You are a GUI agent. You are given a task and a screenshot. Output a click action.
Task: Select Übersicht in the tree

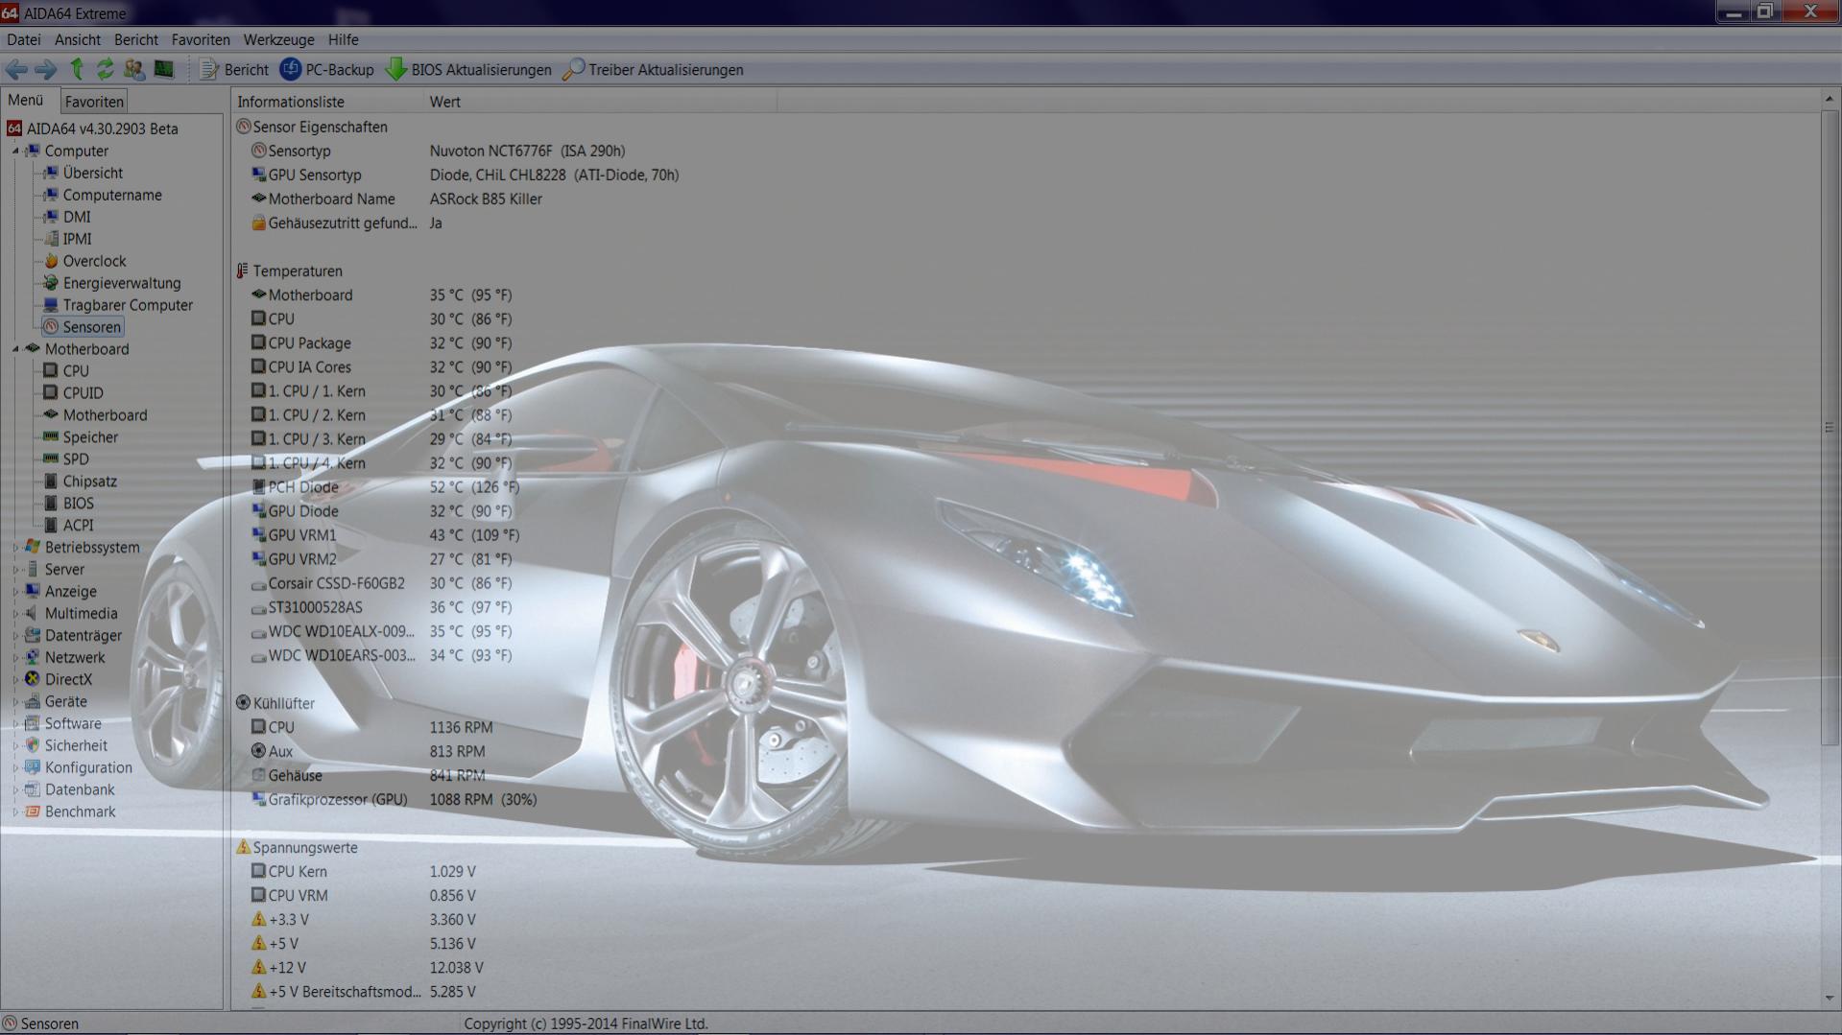click(92, 173)
